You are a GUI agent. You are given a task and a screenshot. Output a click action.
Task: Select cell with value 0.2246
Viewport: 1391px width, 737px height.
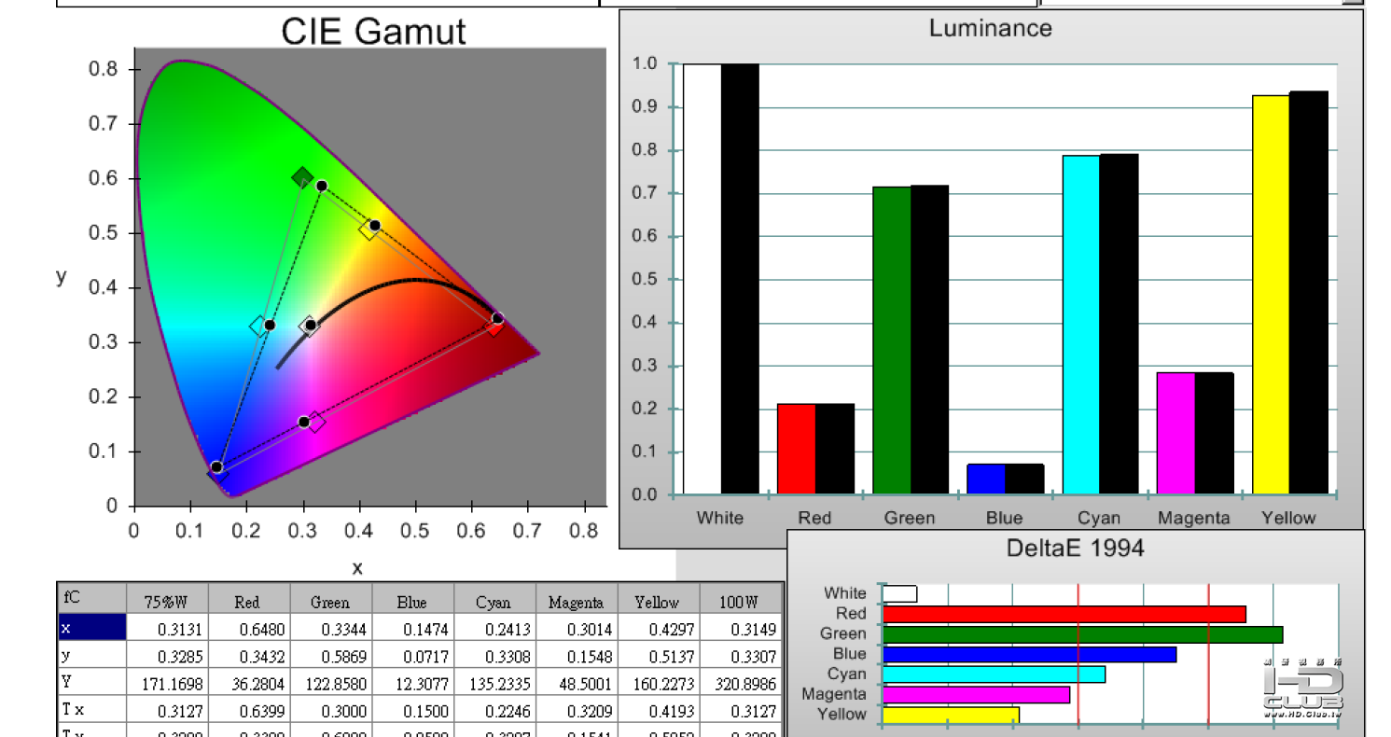coord(495,709)
